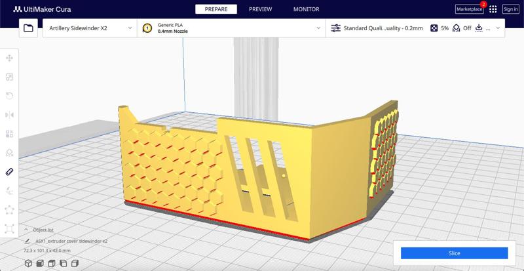
Task: Switch to left side view cube
Action: [x=63, y=263]
